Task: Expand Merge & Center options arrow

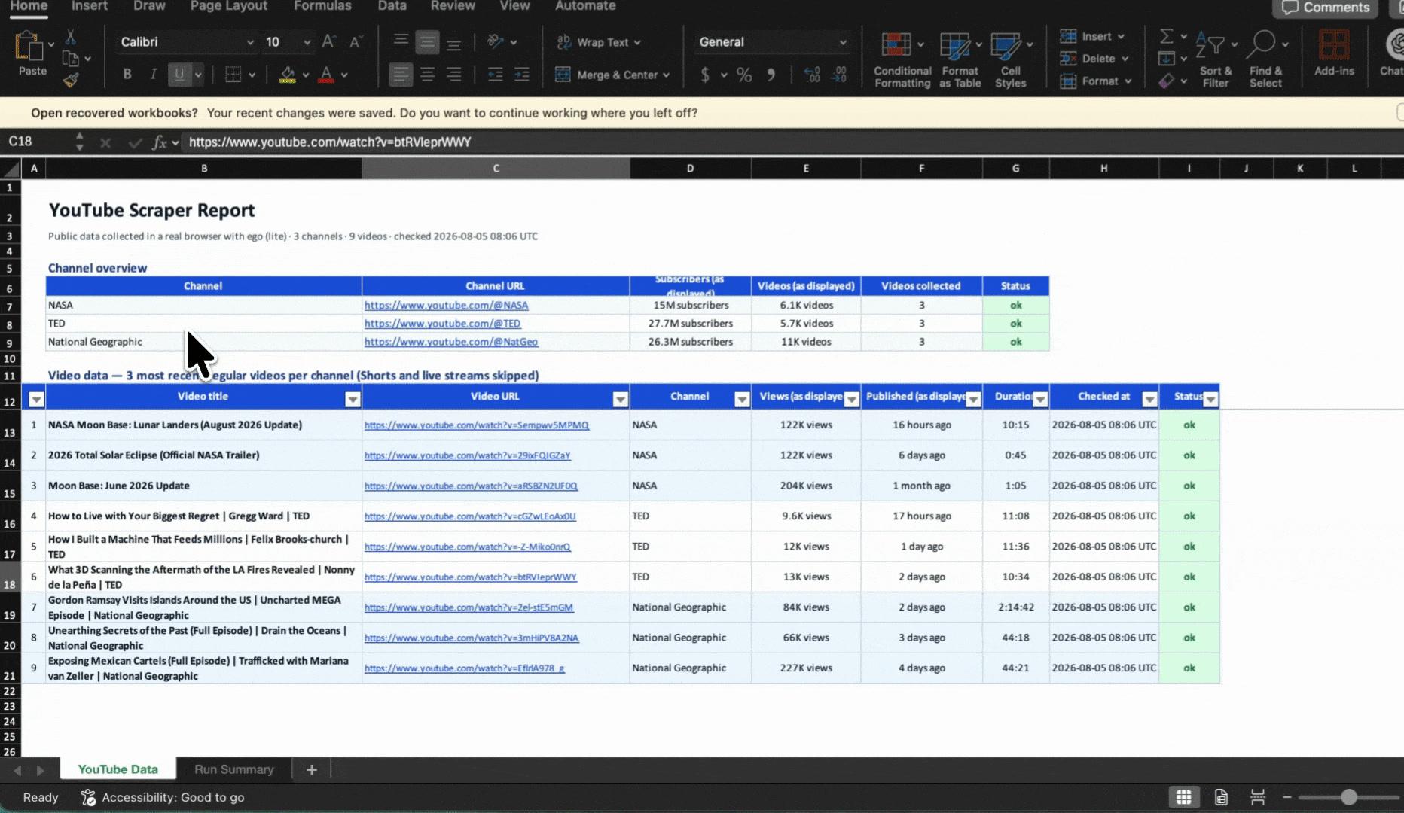Action: click(667, 75)
